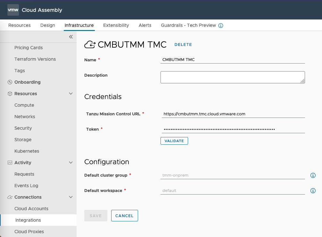Collapse the Resources sidebar section chevron
This screenshot has width=322, height=237.
(71, 94)
